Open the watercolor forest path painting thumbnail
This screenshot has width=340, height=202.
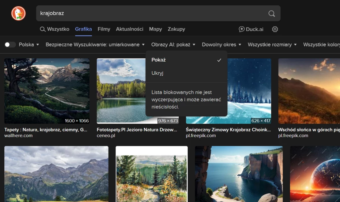point(151,174)
